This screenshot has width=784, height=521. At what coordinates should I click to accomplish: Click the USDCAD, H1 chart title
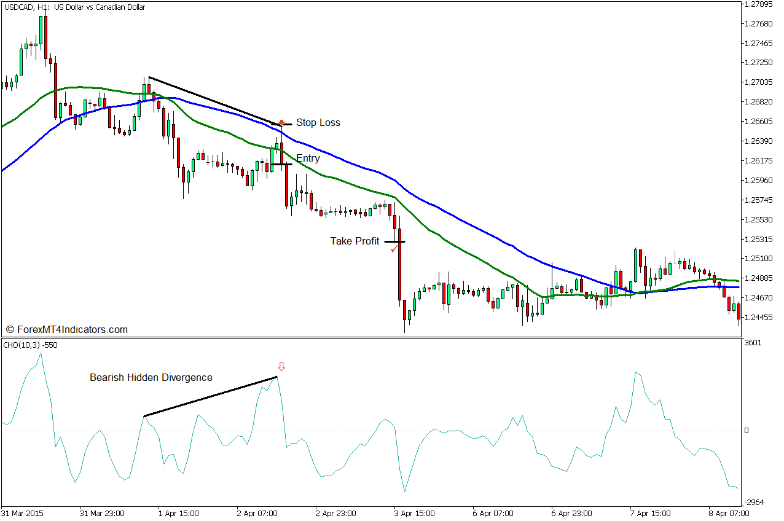(x=74, y=7)
